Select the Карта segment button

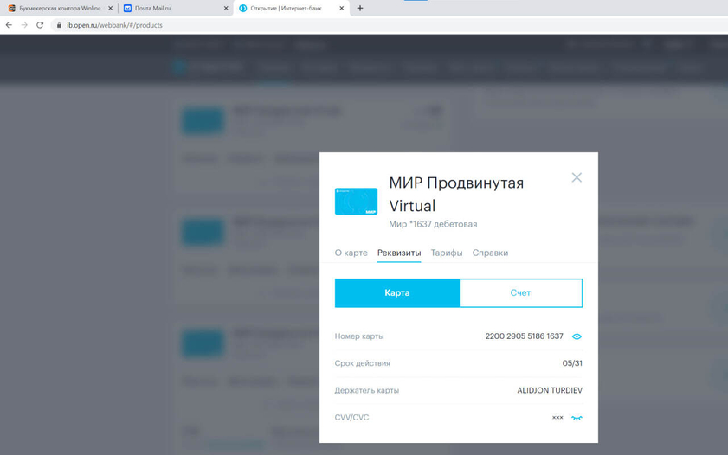[397, 292]
